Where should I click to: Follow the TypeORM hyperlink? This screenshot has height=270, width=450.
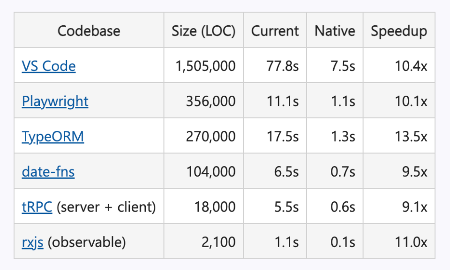click(x=53, y=136)
